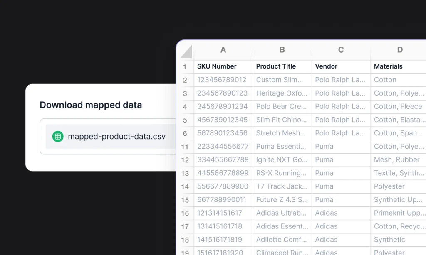Select SKU cell 123456789012
This screenshot has height=255, width=426.
(223, 80)
